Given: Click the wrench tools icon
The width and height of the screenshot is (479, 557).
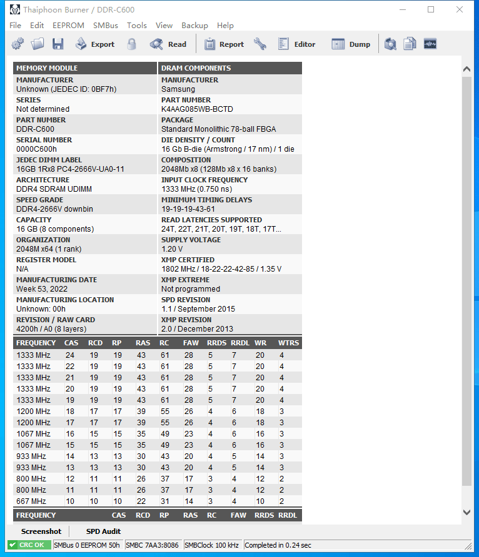Looking at the screenshot, I should 260,44.
